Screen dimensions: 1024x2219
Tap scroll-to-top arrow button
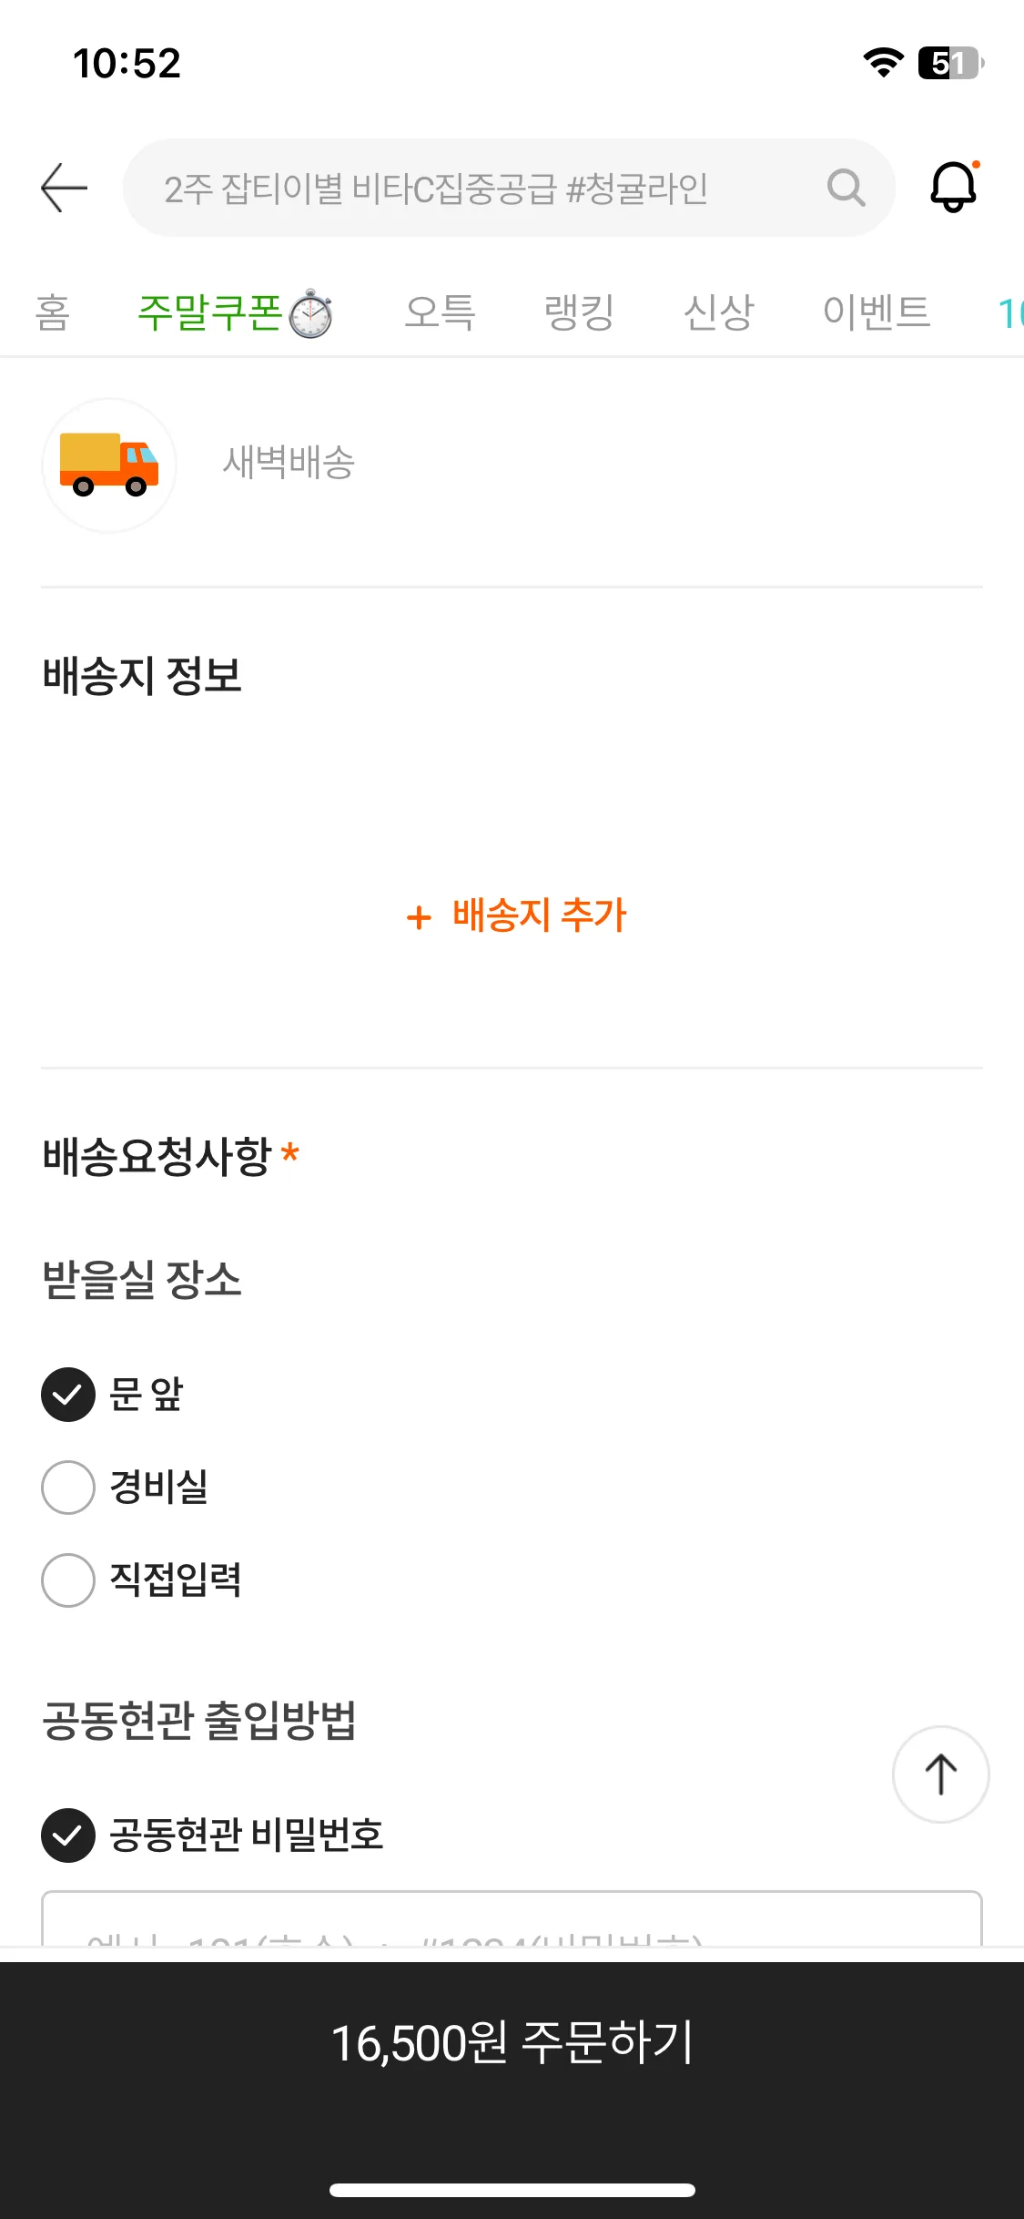(x=940, y=1774)
